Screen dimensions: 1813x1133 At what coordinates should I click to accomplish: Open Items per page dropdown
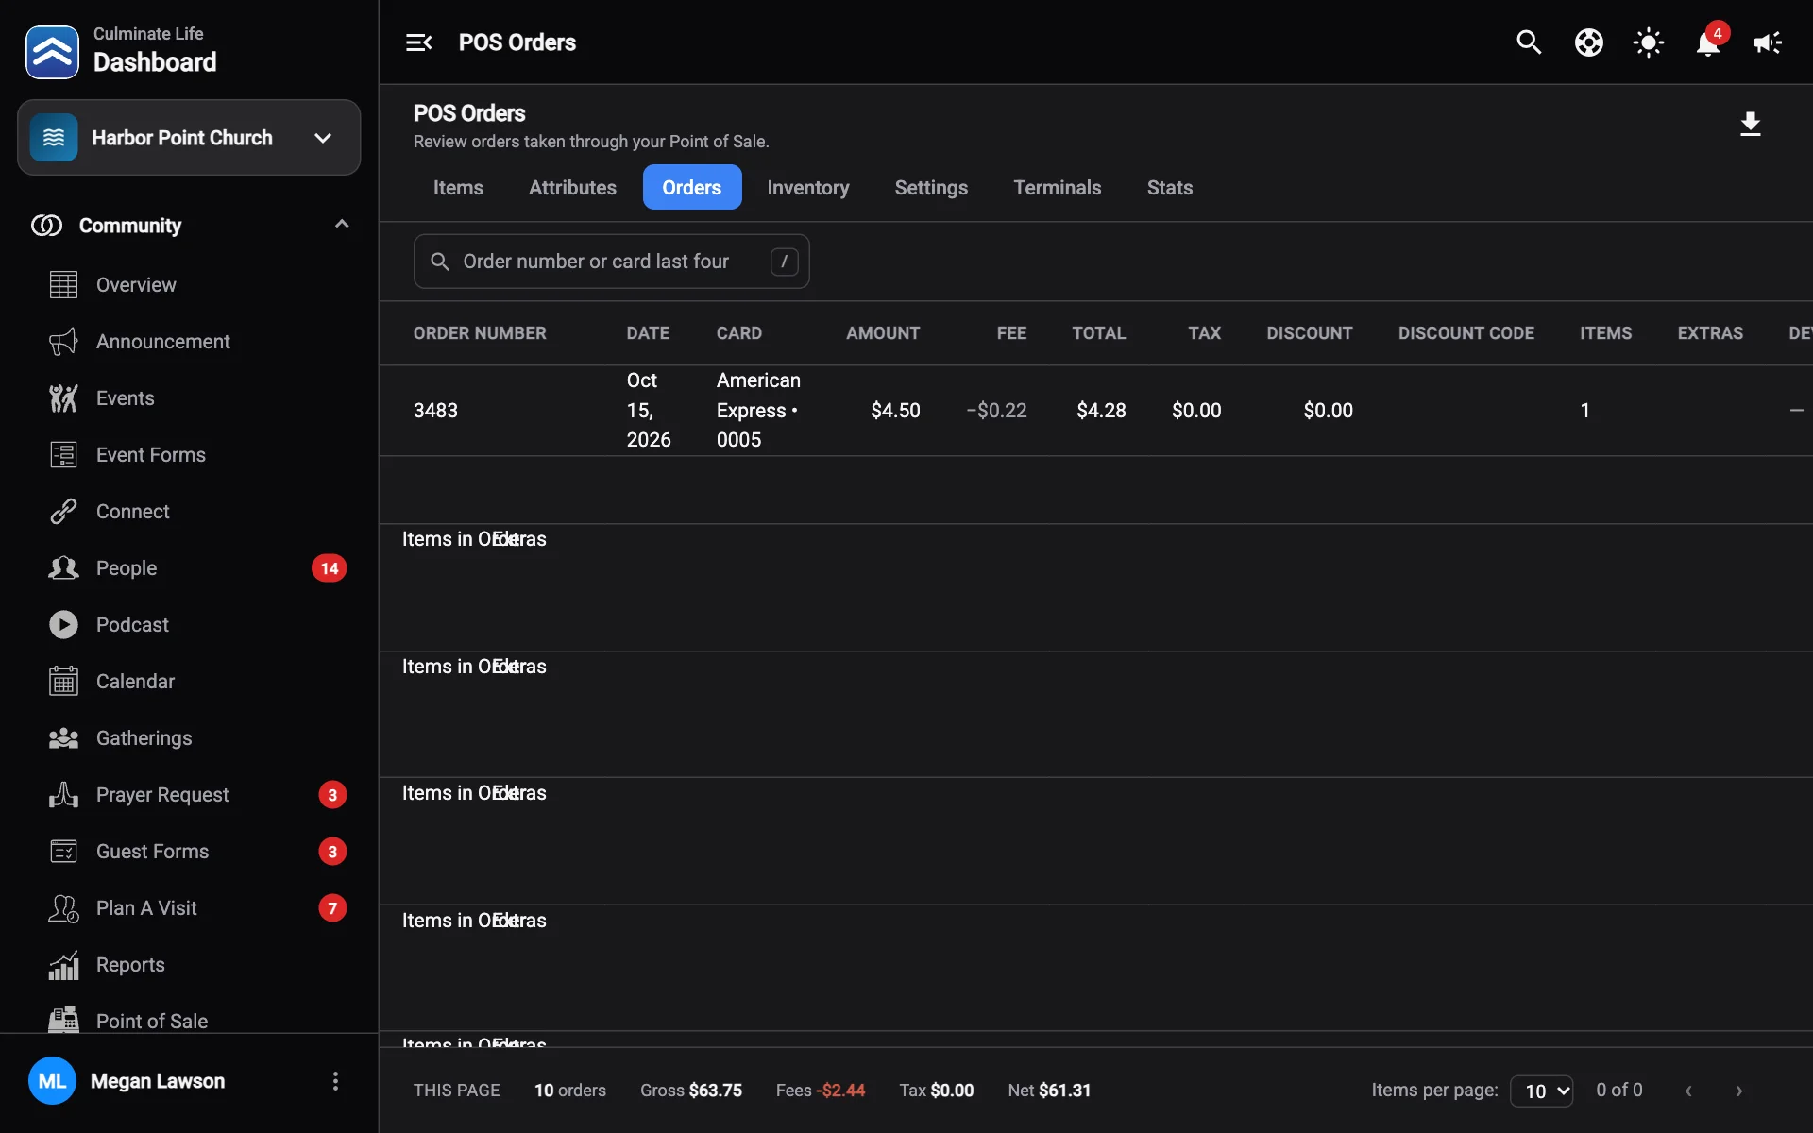point(1541,1091)
